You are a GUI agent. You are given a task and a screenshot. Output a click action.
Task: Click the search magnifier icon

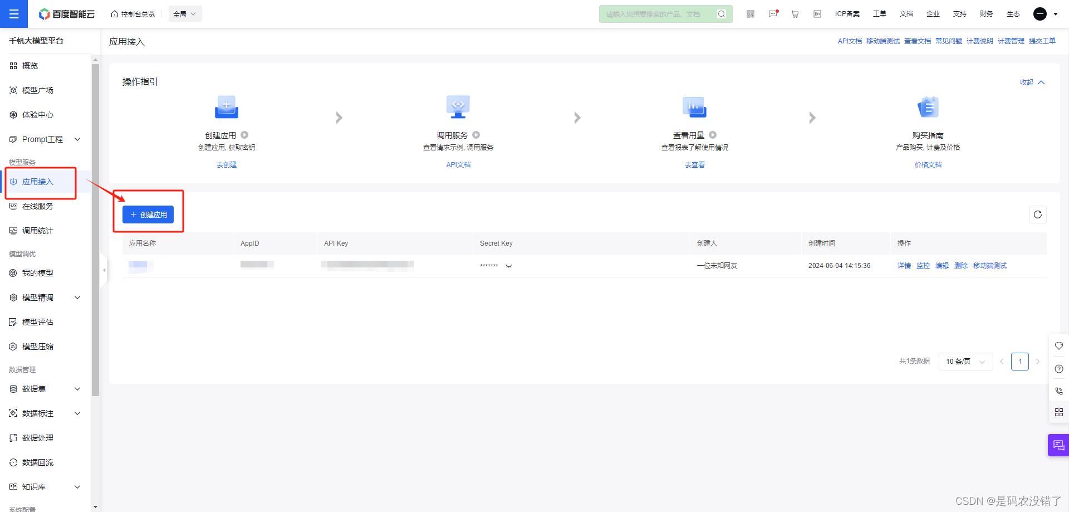[x=722, y=14]
